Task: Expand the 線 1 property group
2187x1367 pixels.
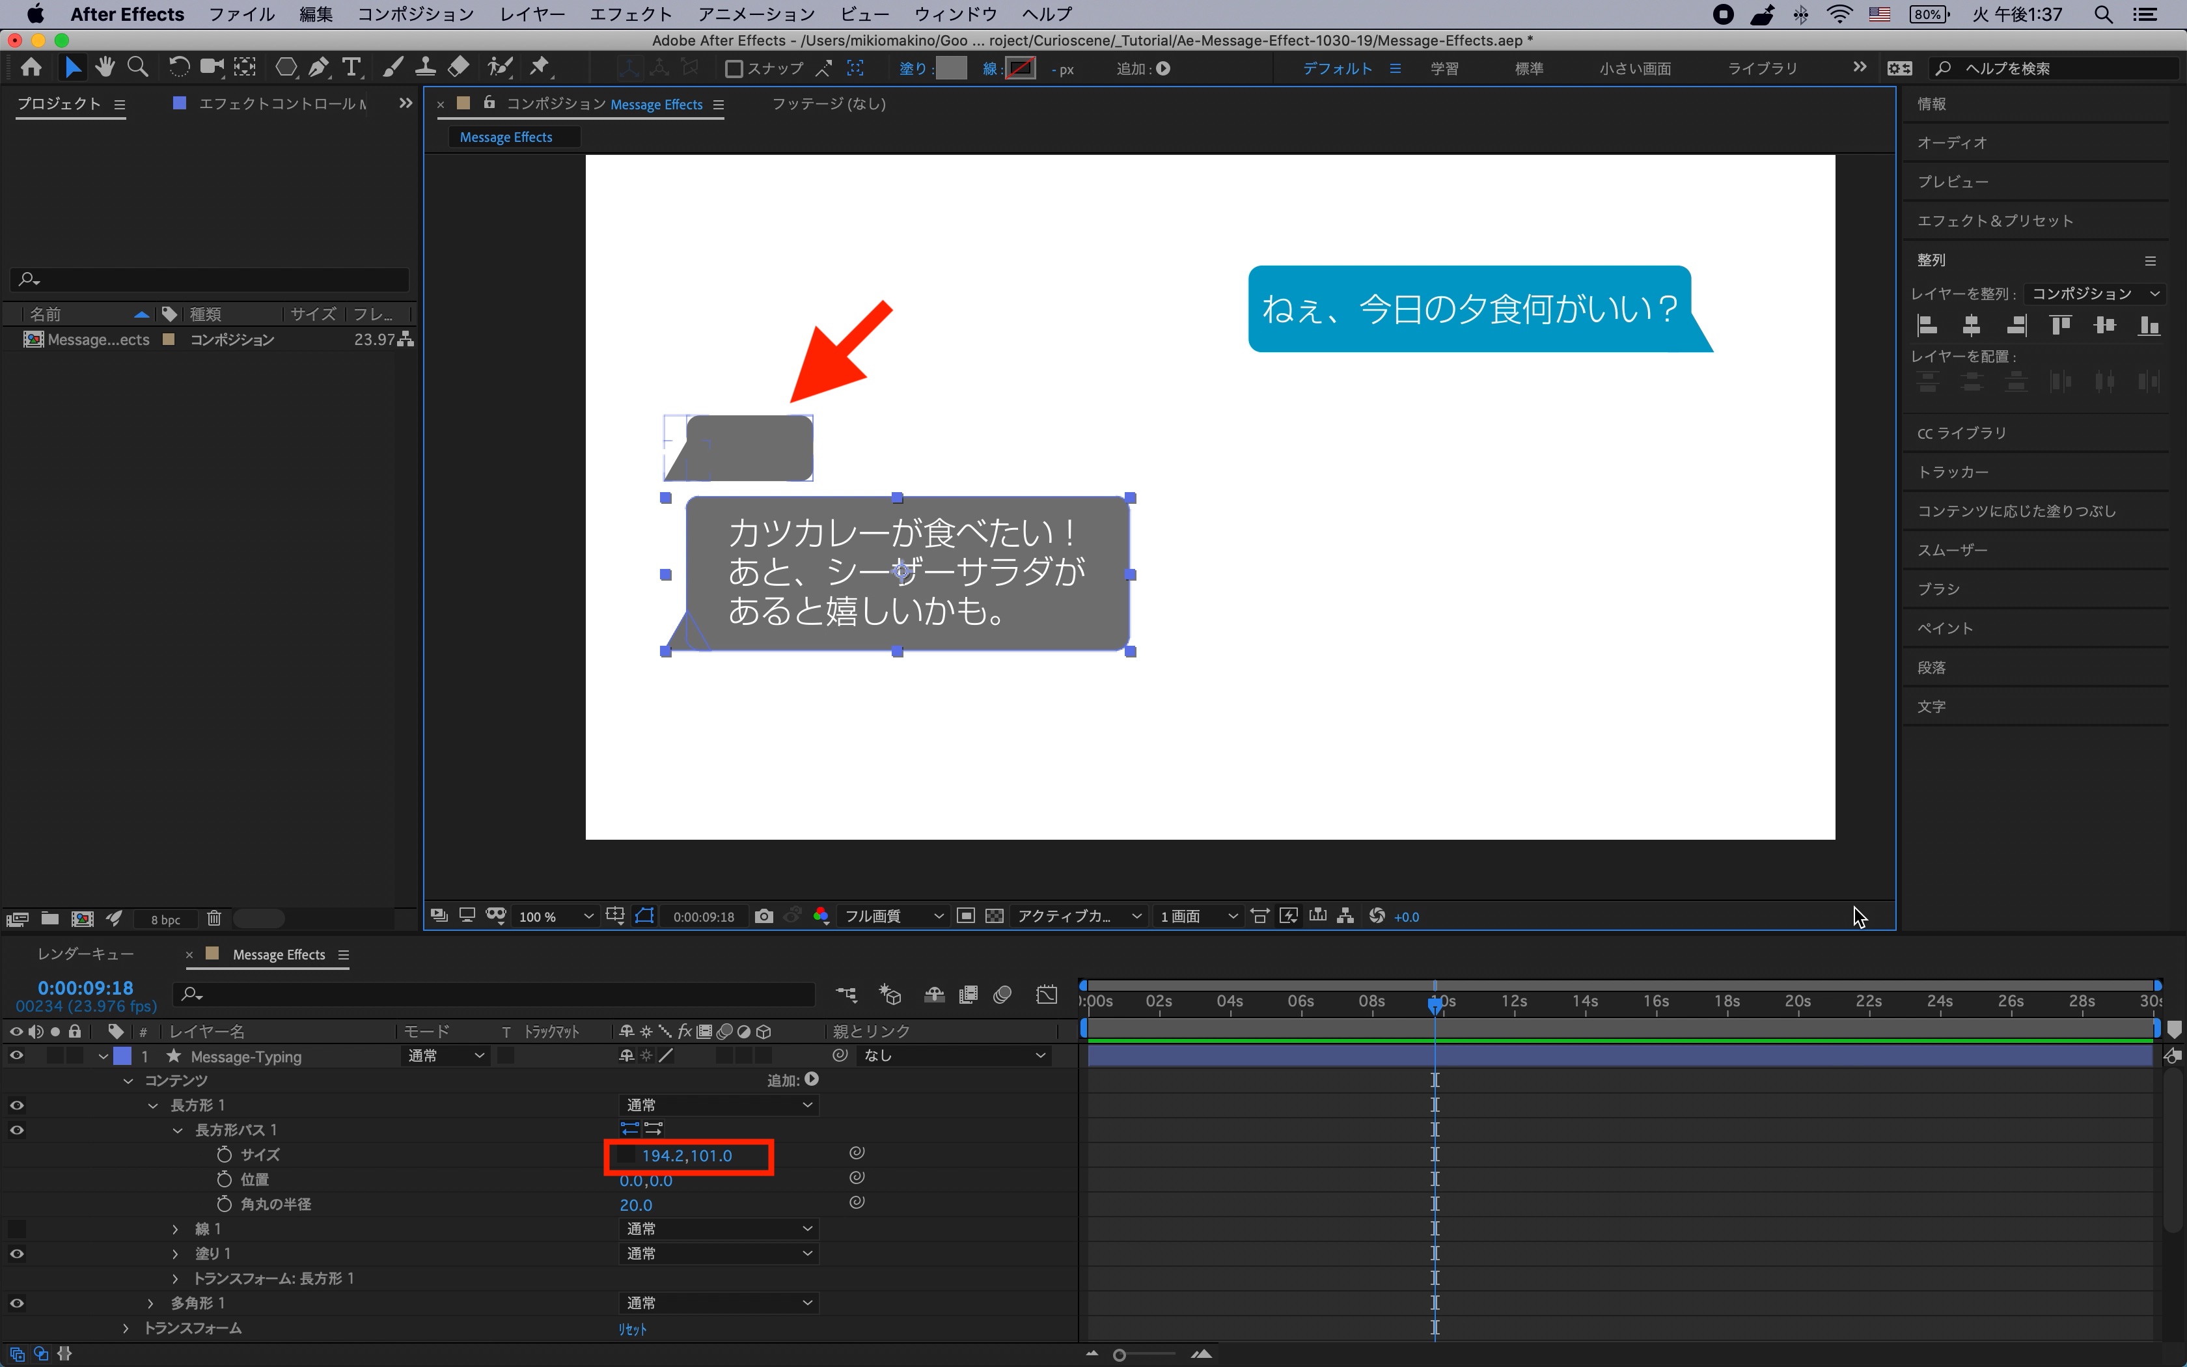Action: click(x=175, y=1229)
